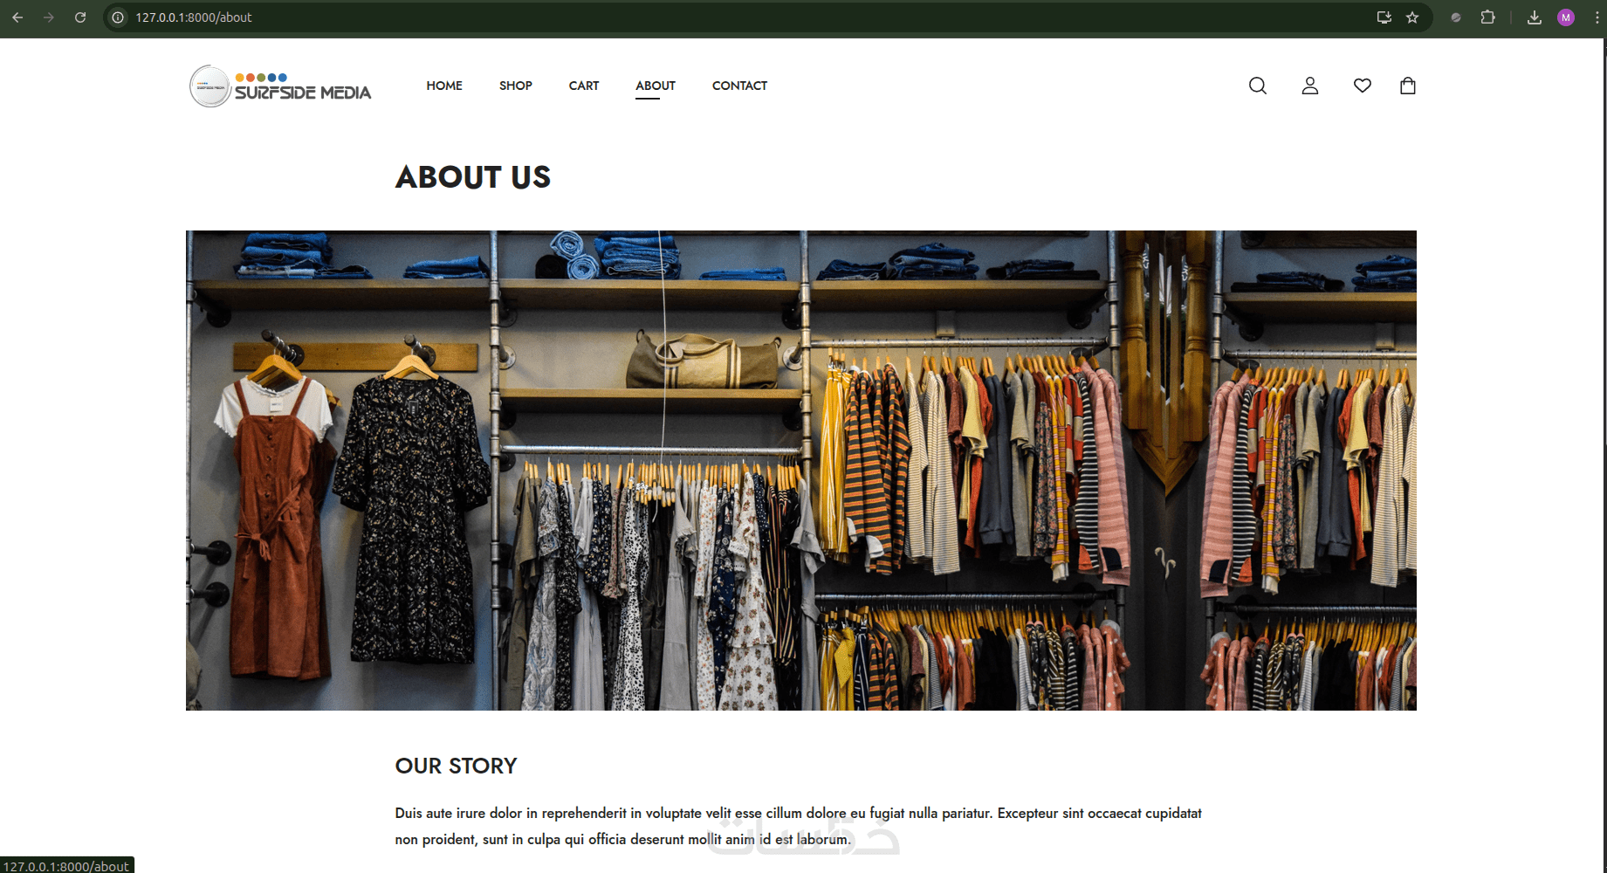Open the browser extensions puzzle icon

(x=1487, y=17)
